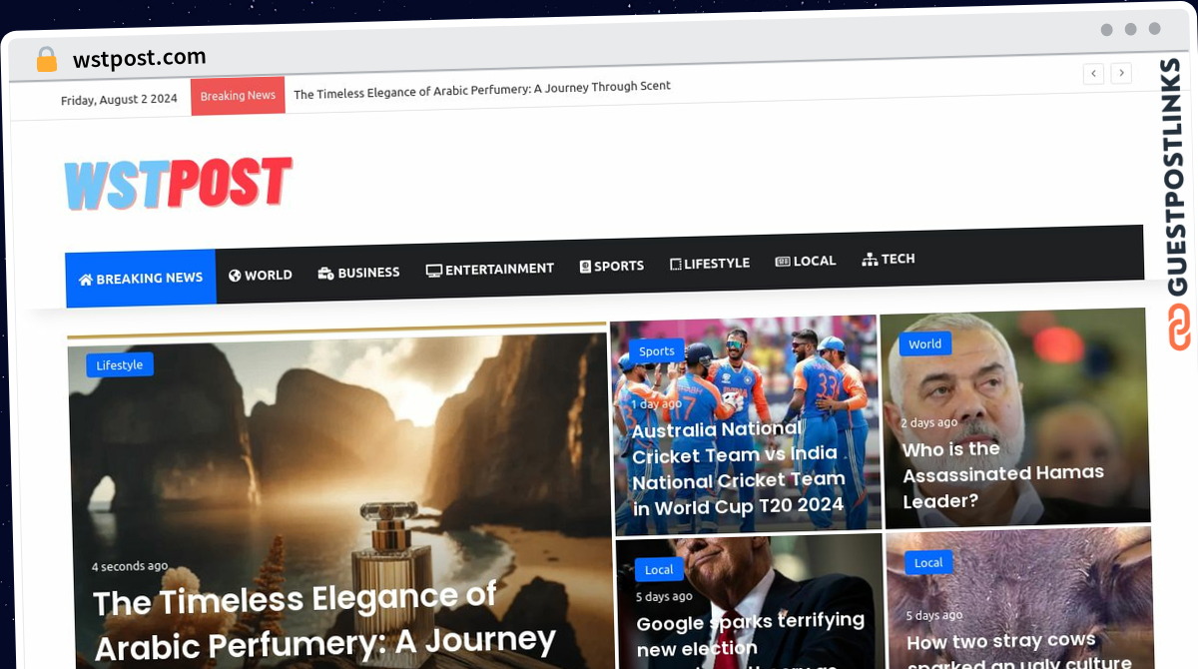Open the Sports menu item
The height and width of the screenshot is (669, 1198).
[612, 267]
